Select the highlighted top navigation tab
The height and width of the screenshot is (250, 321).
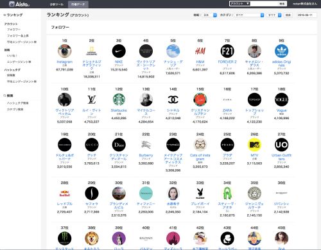tap(78, 4)
